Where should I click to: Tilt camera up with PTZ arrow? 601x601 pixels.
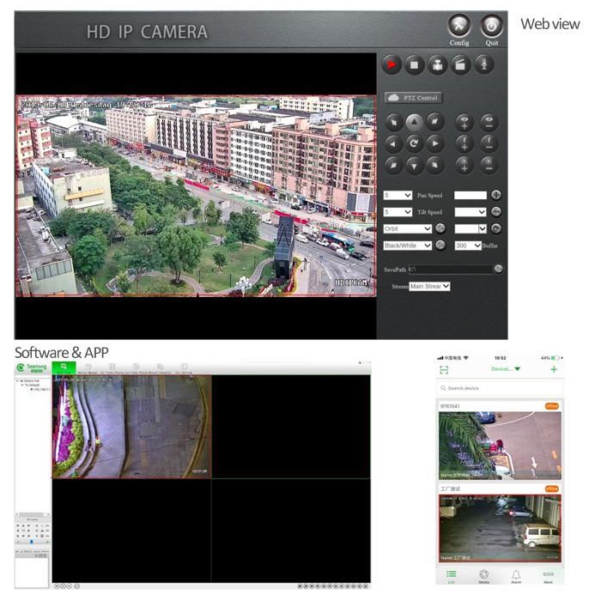[414, 123]
